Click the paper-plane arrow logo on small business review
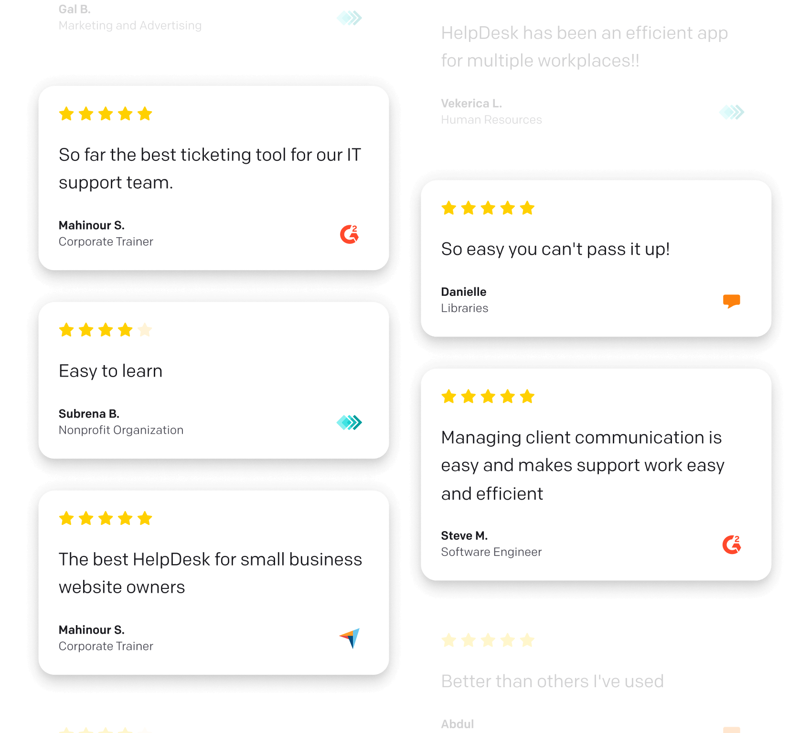The height and width of the screenshot is (733, 810). [x=350, y=638]
